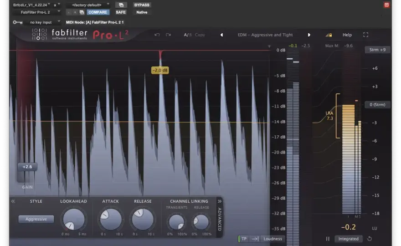Click the small display mode triangle above 0 dB
The height and width of the screenshot is (246, 401).
pyautogui.click(x=269, y=46)
